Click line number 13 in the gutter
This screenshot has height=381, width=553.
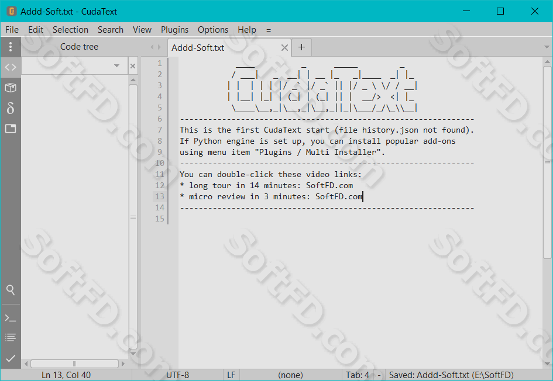(160, 196)
